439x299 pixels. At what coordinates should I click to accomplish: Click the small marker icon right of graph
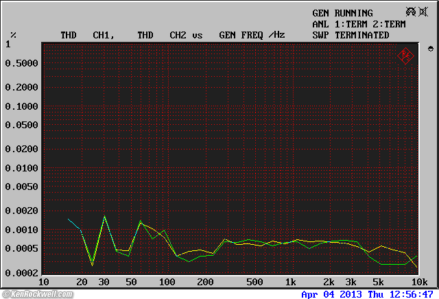pos(430,49)
